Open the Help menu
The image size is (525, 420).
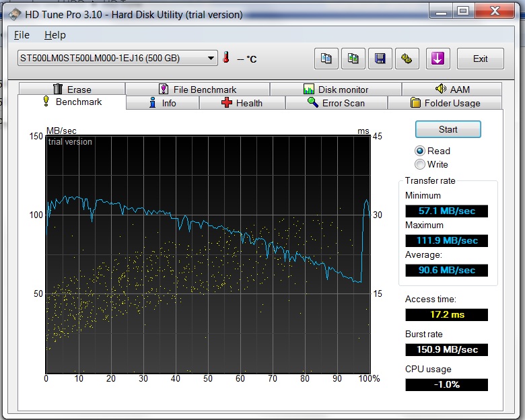tap(55, 35)
